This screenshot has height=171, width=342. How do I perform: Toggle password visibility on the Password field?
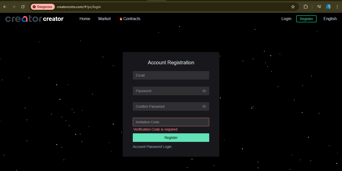point(204,91)
